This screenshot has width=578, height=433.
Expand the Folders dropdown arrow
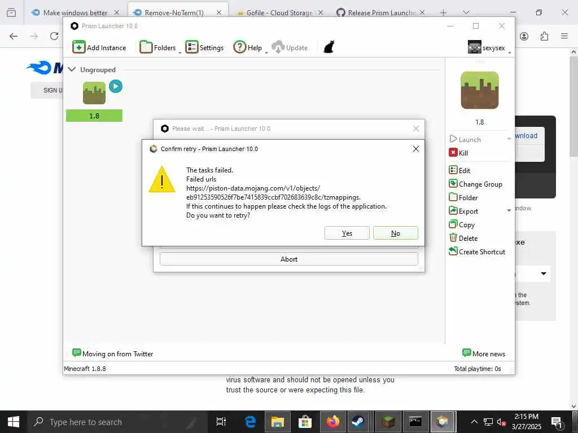(180, 52)
